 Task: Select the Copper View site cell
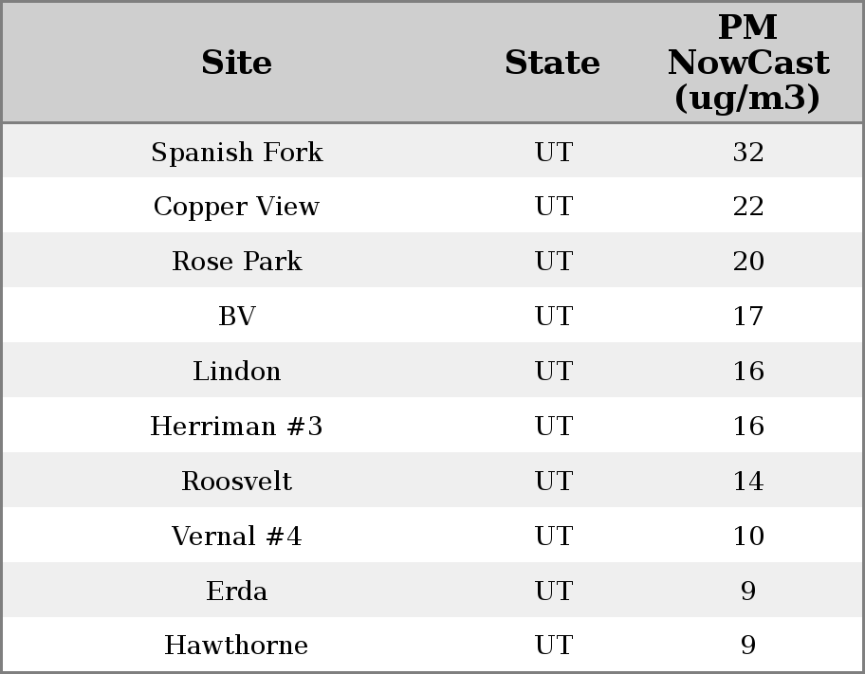pos(236,207)
